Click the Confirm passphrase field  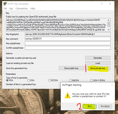(68, 48)
